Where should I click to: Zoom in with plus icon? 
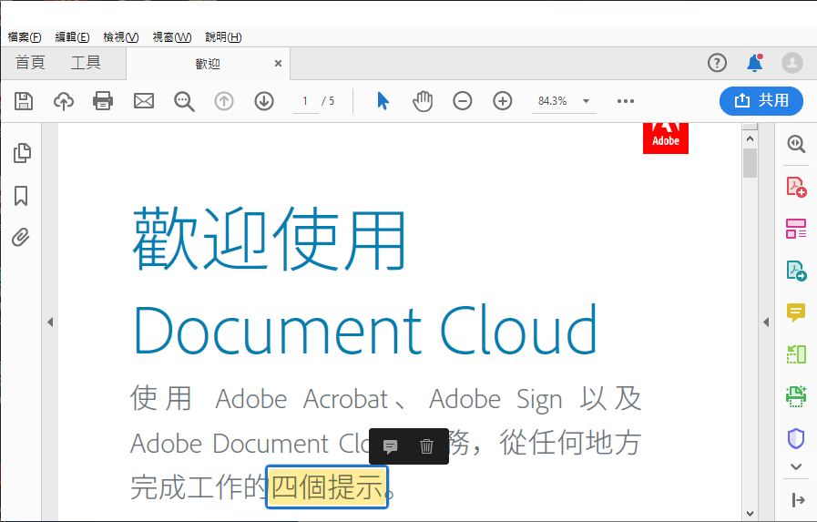(502, 101)
